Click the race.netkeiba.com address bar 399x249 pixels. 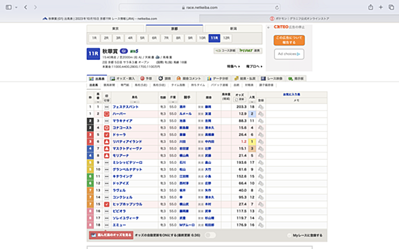click(x=199, y=7)
